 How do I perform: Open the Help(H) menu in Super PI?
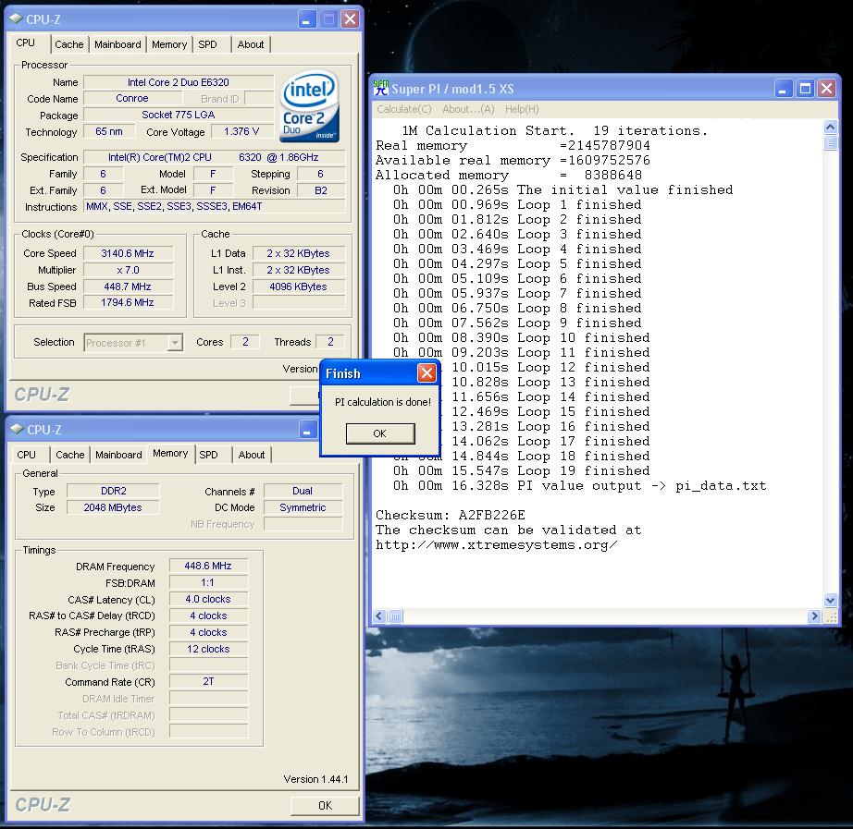522,109
